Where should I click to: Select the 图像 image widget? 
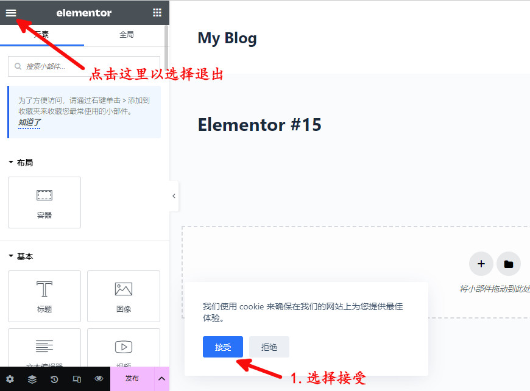pos(124,296)
